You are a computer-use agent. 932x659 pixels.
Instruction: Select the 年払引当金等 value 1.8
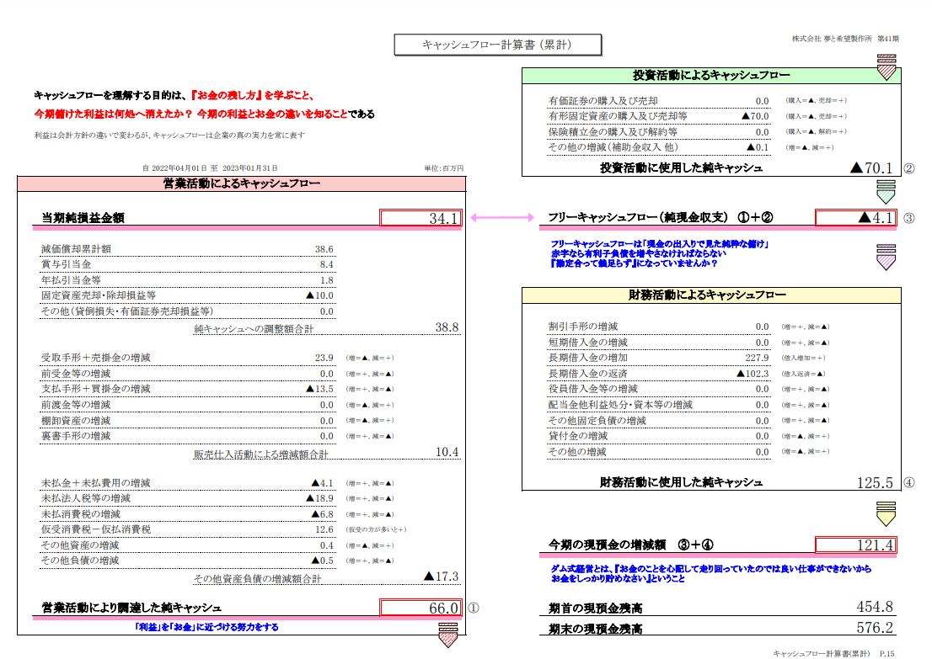[326, 280]
